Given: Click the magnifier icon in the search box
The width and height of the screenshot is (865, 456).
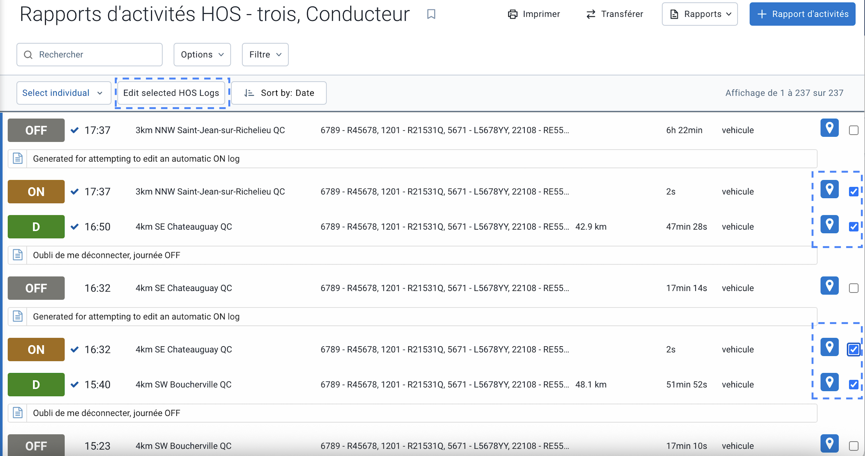Looking at the screenshot, I should pos(28,55).
